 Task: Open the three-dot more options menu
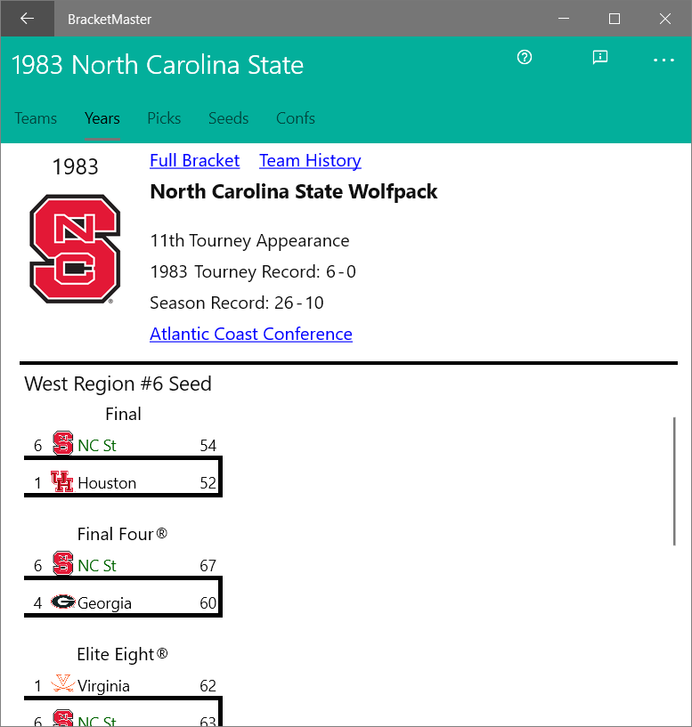[x=664, y=60]
